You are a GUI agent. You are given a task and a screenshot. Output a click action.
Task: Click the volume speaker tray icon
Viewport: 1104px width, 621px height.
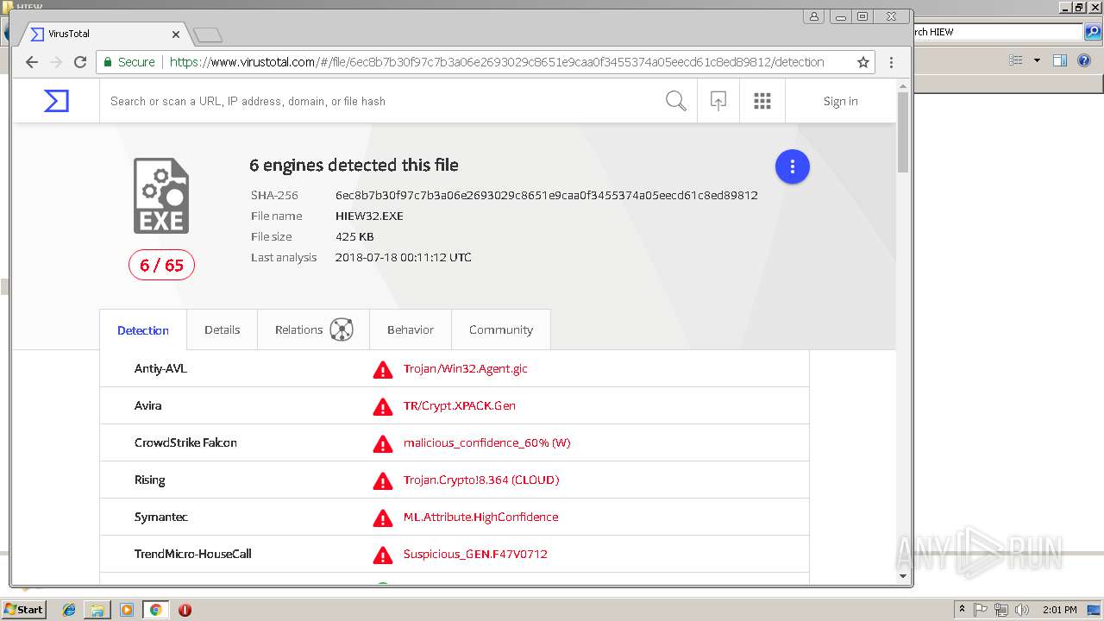[1022, 610]
